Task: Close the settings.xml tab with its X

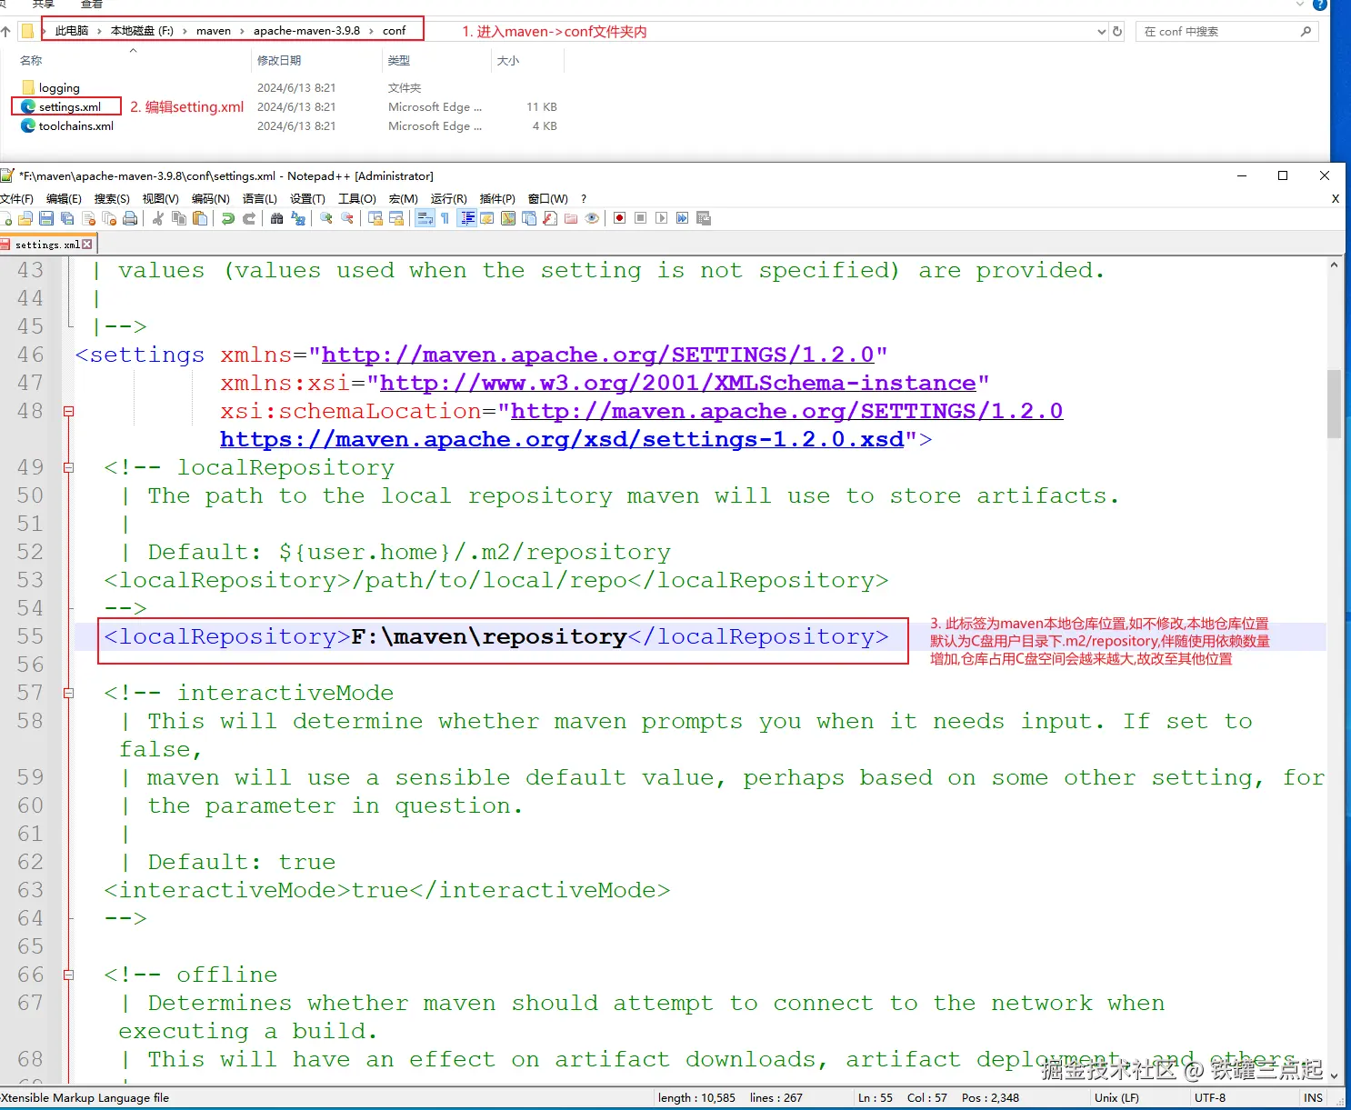Action: point(87,244)
